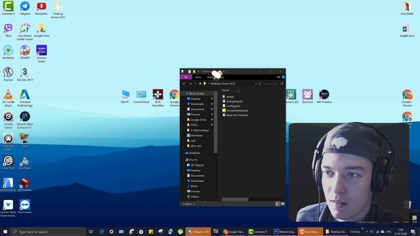Open Microsoft Edge from the taskbar

point(102,231)
